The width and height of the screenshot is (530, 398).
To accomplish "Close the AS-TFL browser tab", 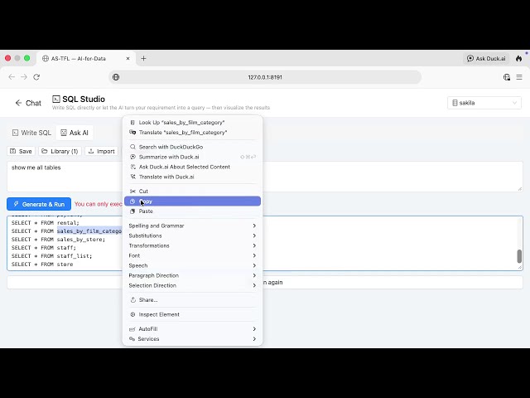I will [128, 59].
